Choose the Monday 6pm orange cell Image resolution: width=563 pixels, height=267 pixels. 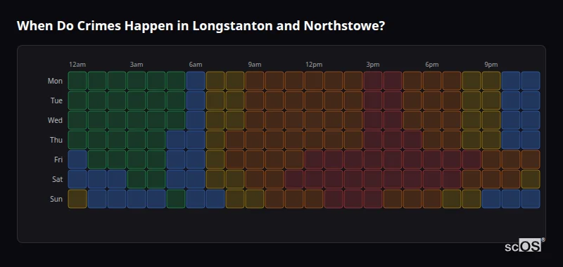[x=432, y=81]
